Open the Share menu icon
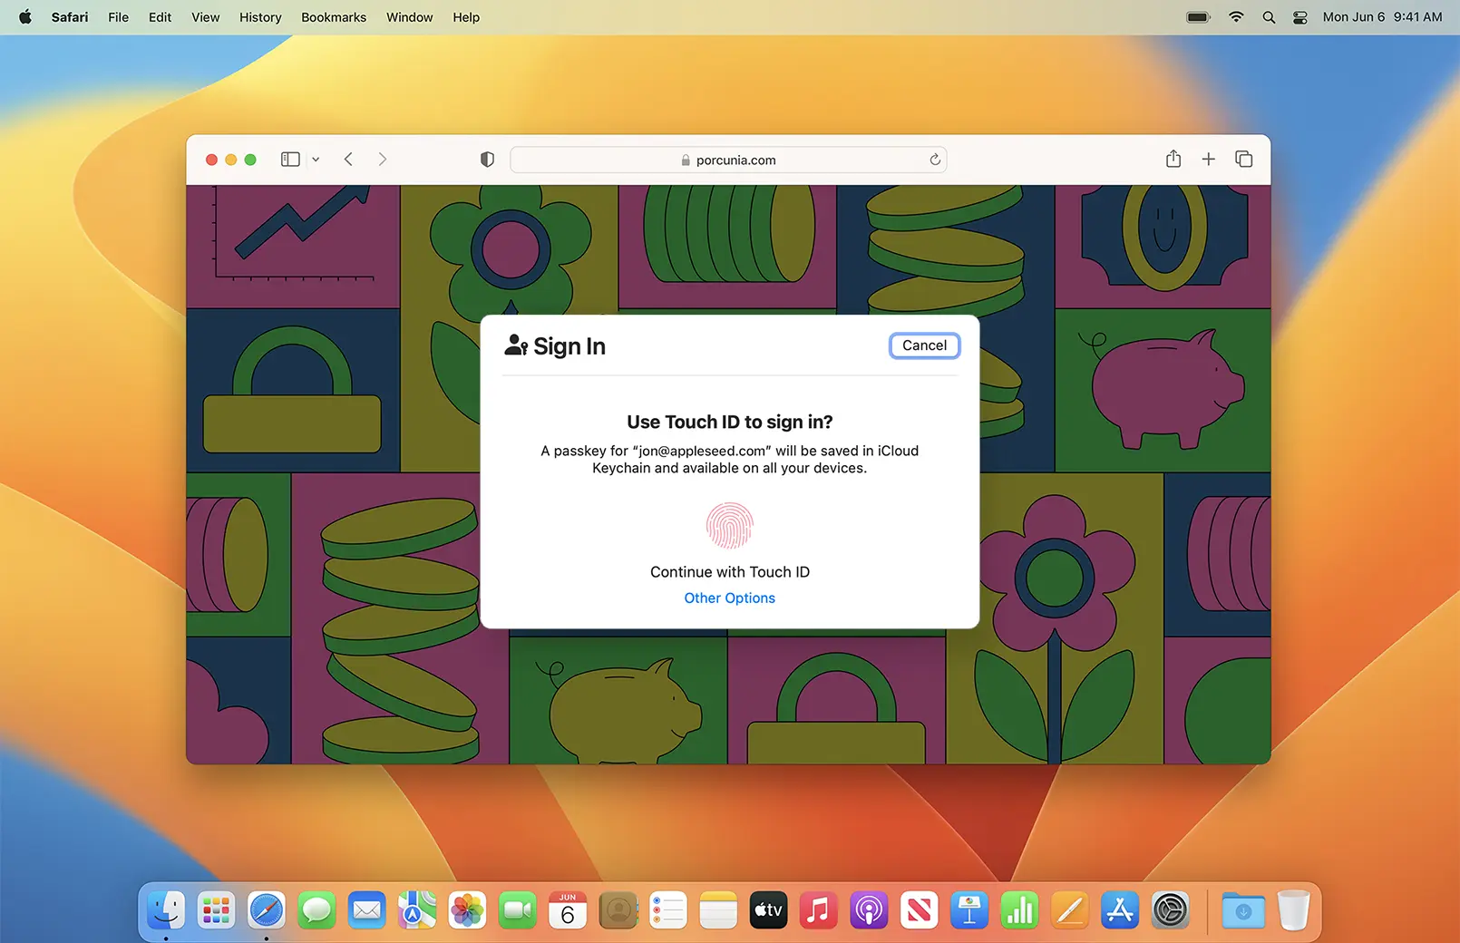 click(x=1173, y=159)
